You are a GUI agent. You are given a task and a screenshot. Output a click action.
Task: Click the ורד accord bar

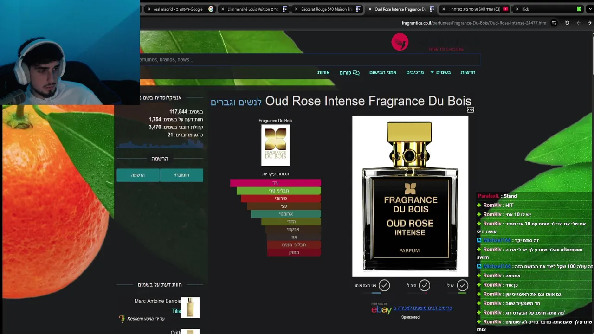point(275,183)
